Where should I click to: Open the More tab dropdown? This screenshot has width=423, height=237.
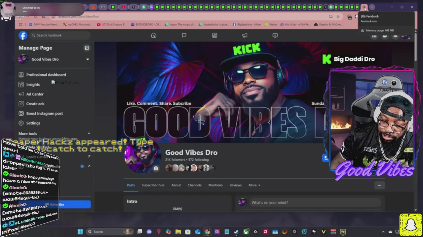coord(254,185)
